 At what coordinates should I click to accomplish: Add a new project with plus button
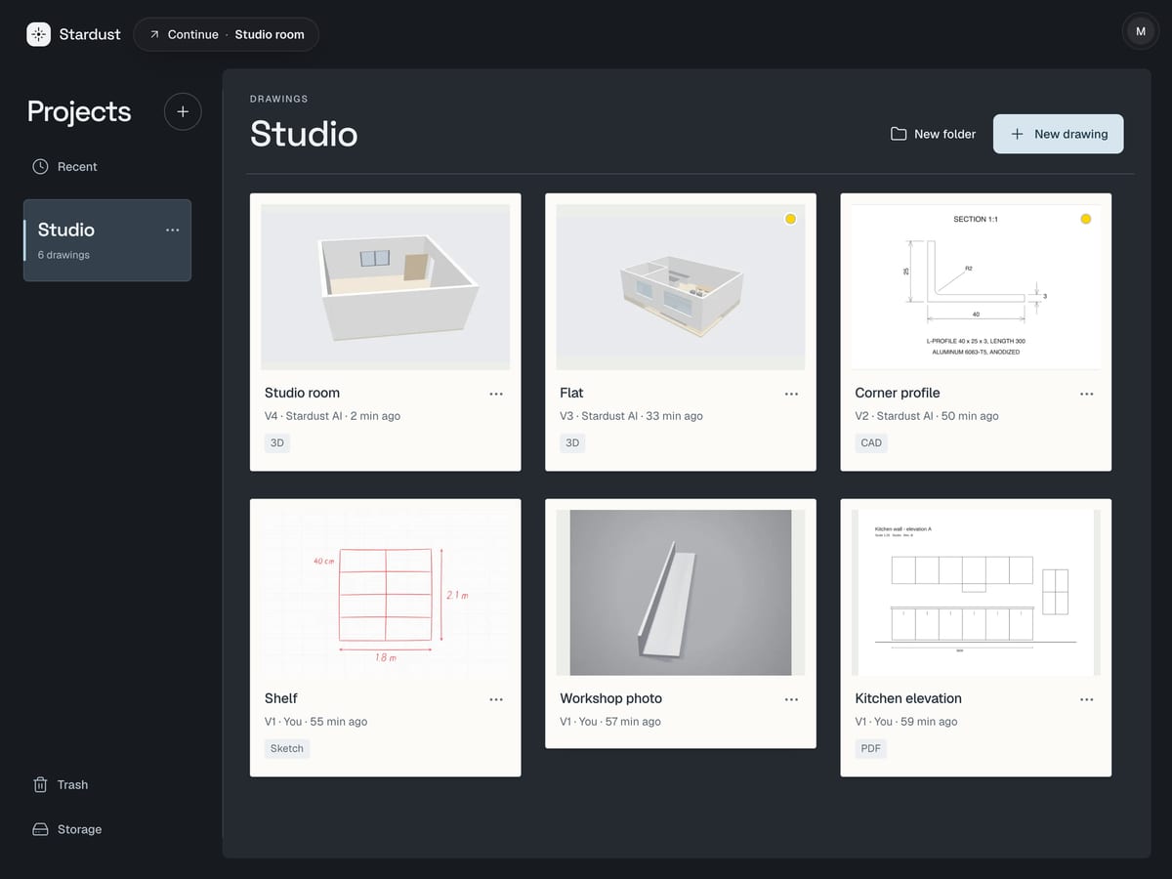coord(183,111)
